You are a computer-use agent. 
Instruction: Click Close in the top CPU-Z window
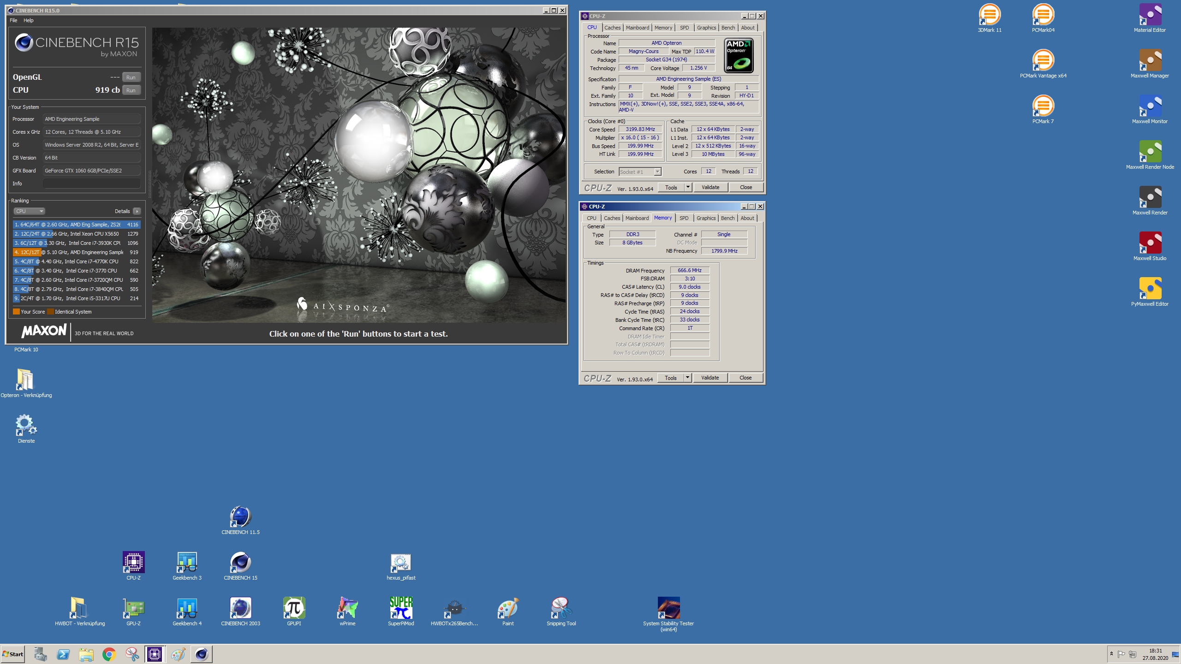coord(746,187)
